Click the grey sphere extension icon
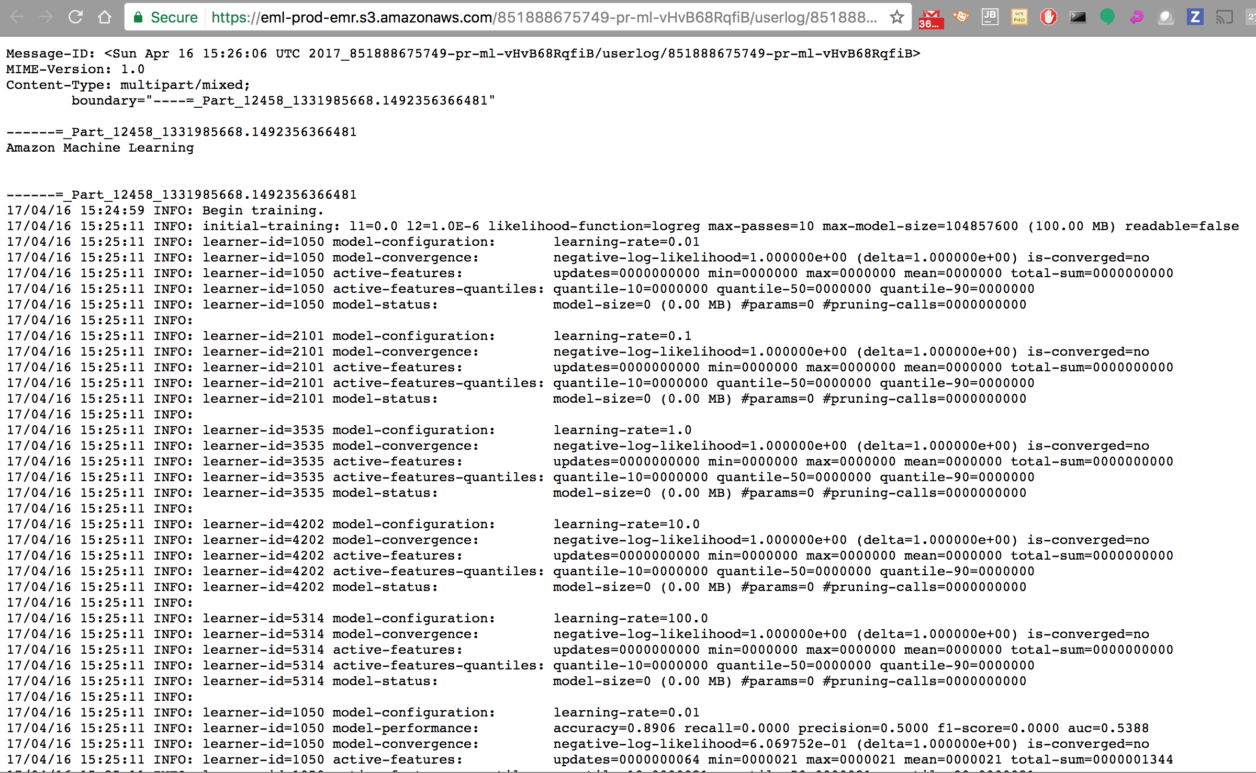This screenshot has width=1256, height=773. [x=1165, y=17]
